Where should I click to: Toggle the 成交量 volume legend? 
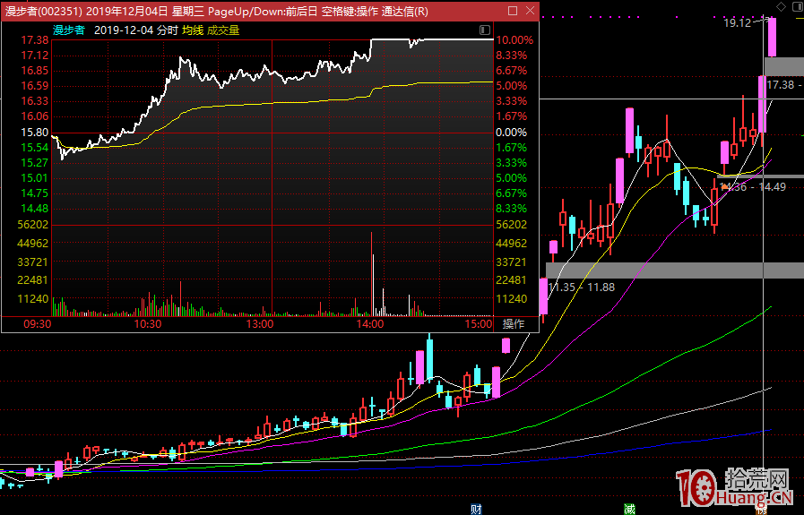(x=223, y=30)
